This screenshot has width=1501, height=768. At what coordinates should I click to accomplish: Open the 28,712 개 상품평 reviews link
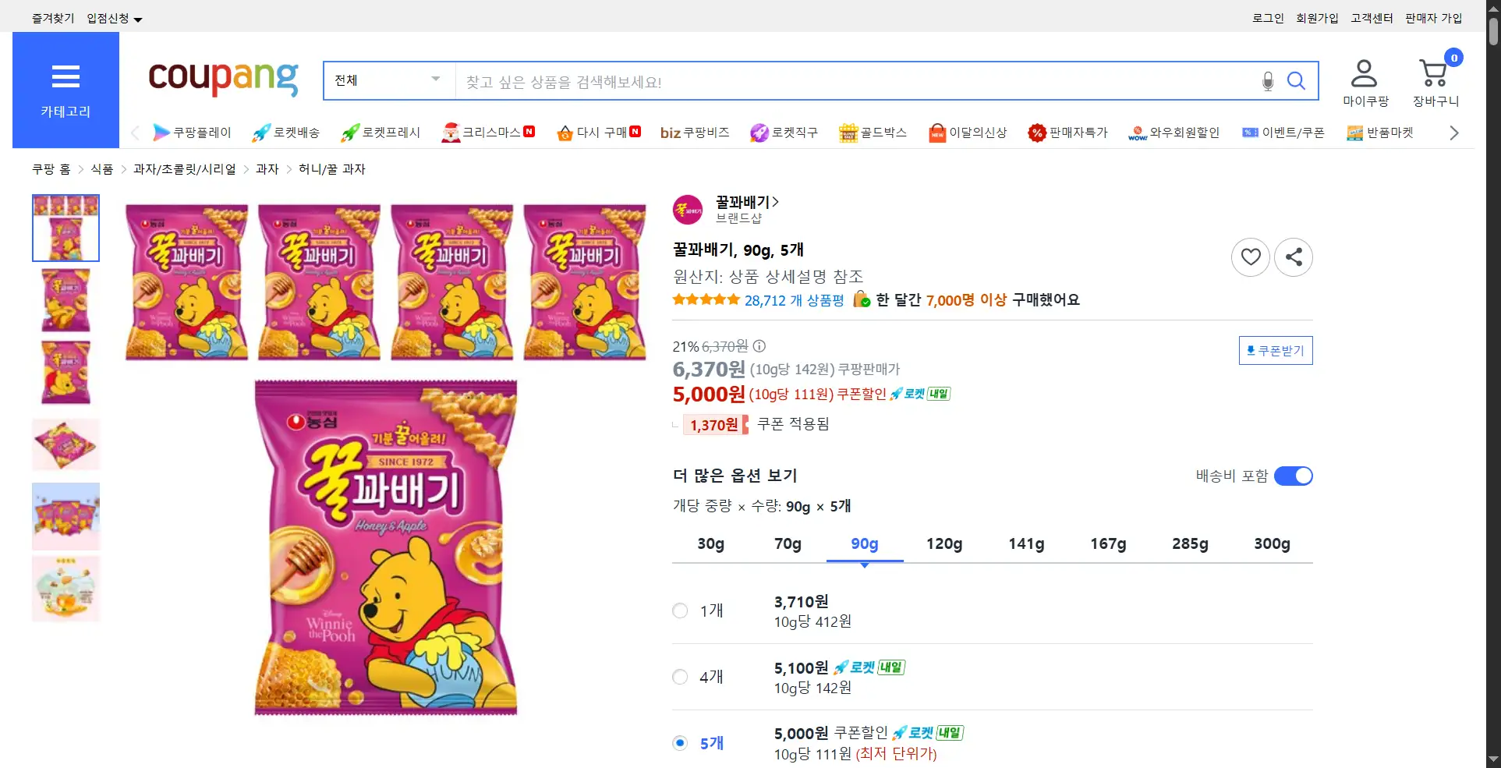[x=794, y=300]
